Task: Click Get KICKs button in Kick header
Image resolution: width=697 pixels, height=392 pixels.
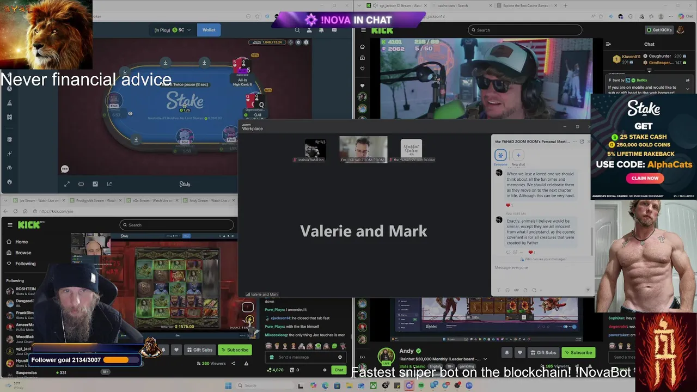Action: click(x=659, y=30)
